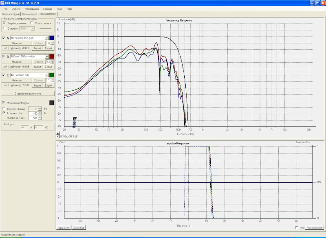Toggle measurement B visibility checkbox
The height and width of the screenshot is (238, 326).
(x=4, y=57)
